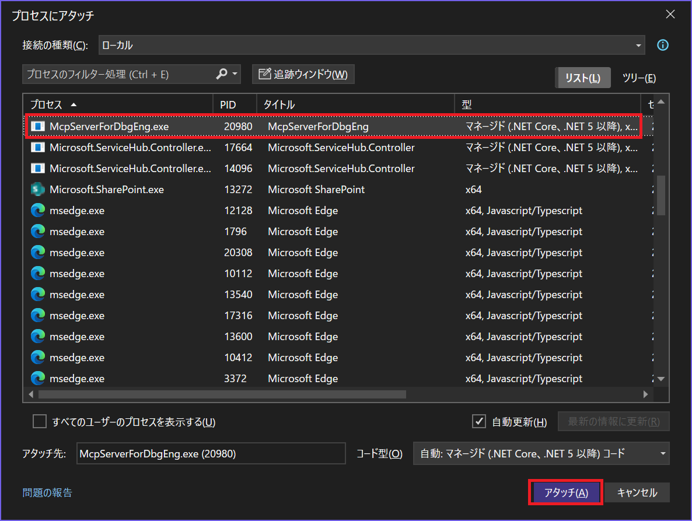Viewport: 692px width, 521px height.
Task: Select the x64 type cell of SharePoint
Action: tap(474, 189)
